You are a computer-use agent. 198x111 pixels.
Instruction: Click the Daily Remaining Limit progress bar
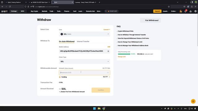(x=124, y=54)
